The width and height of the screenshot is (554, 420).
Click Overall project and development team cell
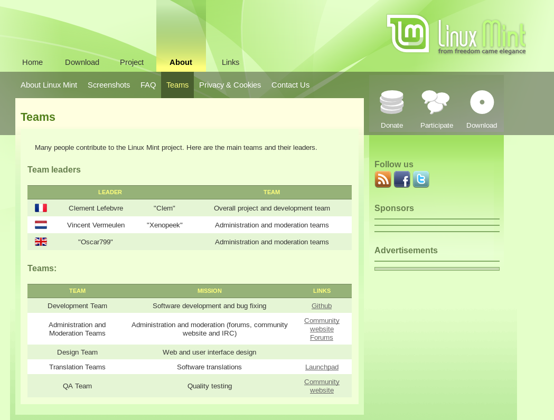pyautogui.click(x=271, y=208)
